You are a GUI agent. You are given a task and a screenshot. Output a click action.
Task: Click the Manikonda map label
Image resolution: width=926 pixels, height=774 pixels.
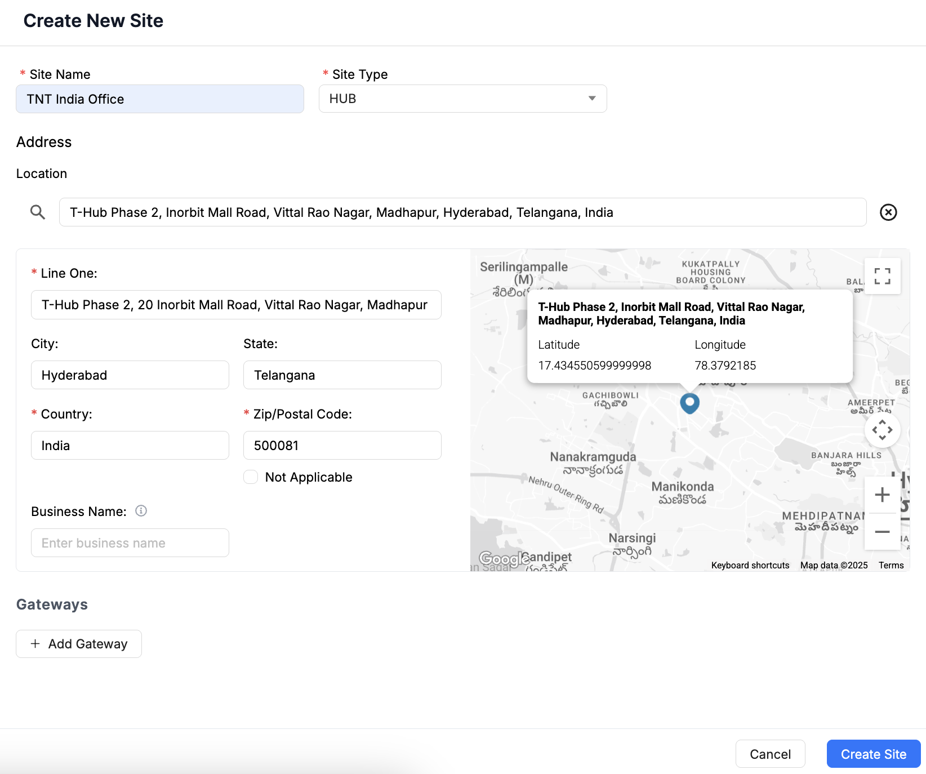coord(683,492)
